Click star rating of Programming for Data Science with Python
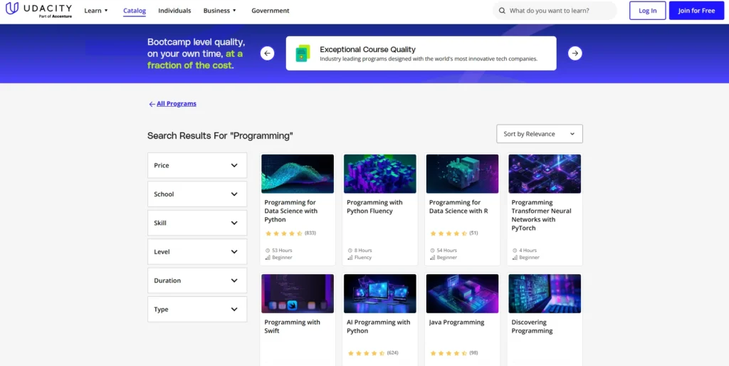 (283, 234)
